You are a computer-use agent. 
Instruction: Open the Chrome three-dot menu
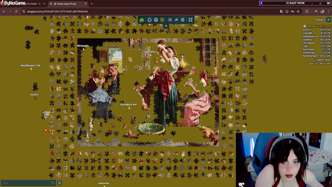pos(328,11)
